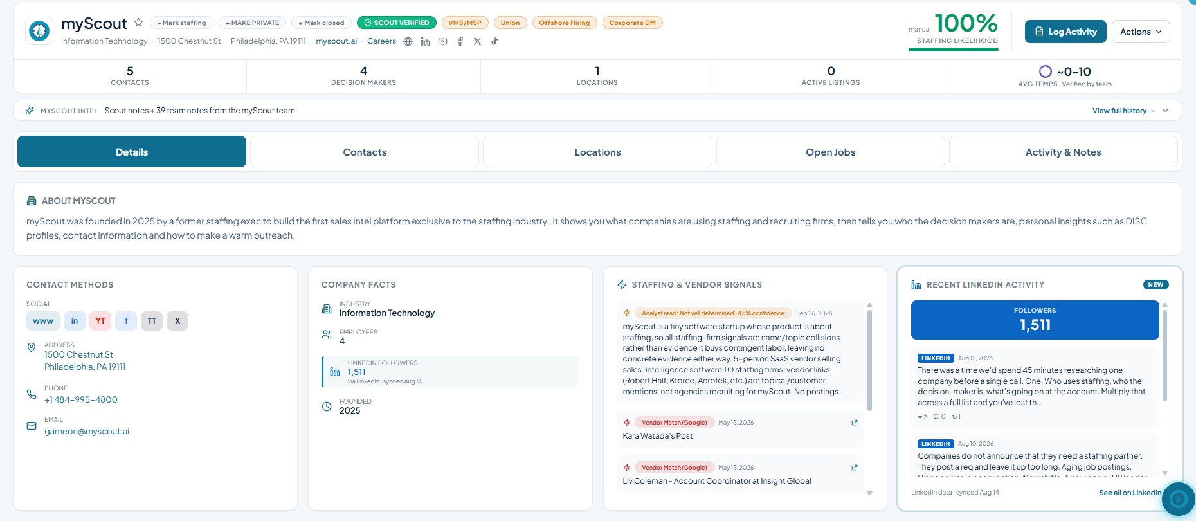Click the 'f' Facebook social button
This screenshot has height=521, width=1196.
126,321
